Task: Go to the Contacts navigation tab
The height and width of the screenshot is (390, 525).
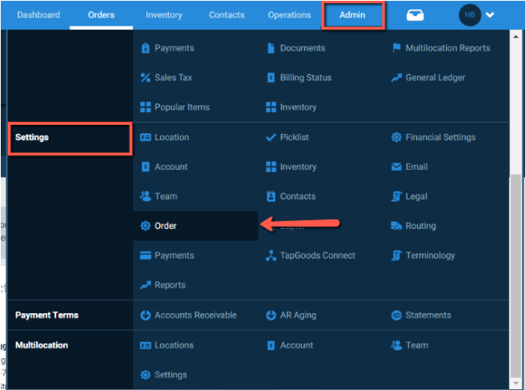Action: 226,14
